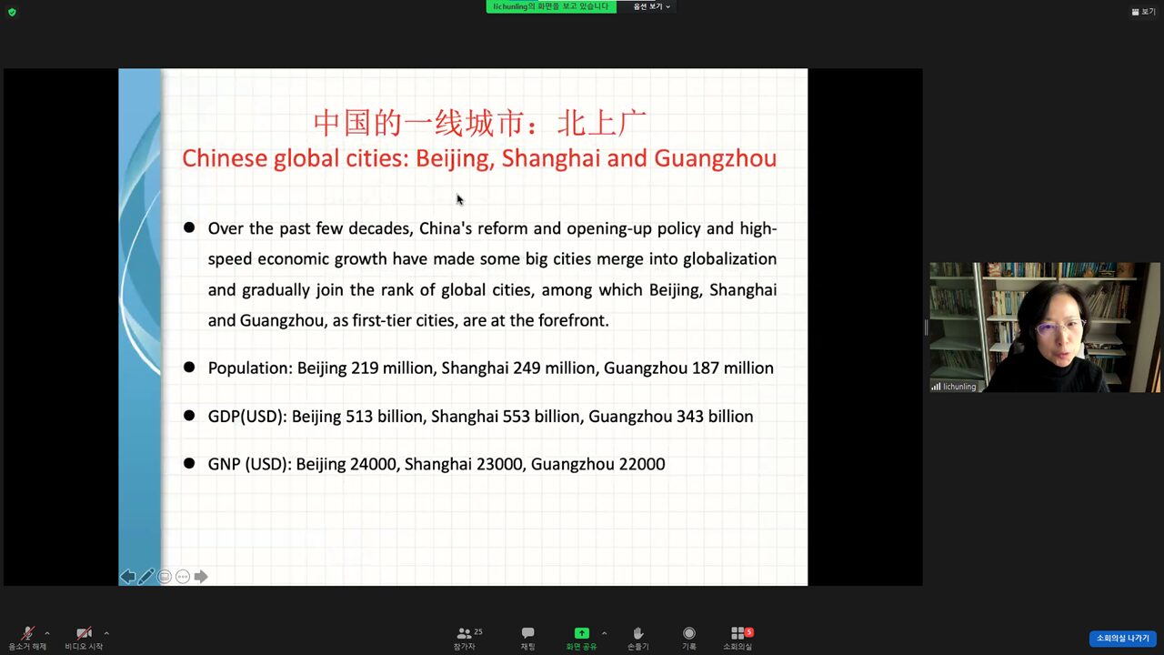Start video with the 비디오 시작 icon
Image resolution: width=1164 pixels, height=655 pixels.
tap(84, 634)
